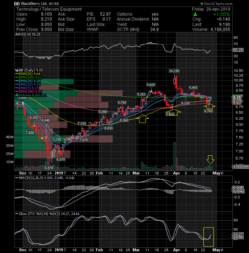
Task: Click the +1.55% percent change
Action: pyautogui.click(x=222, y=14)
